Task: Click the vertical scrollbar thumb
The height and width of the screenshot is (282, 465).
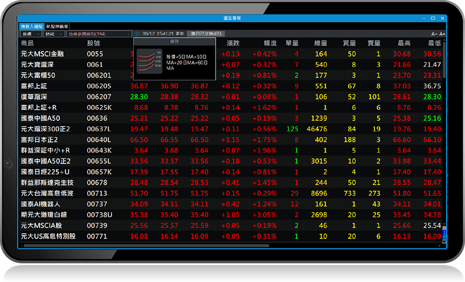Action: [444, 60]
